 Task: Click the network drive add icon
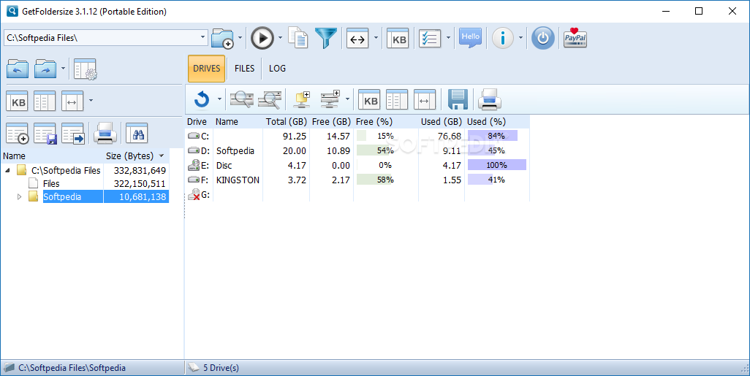coord(330,99)
